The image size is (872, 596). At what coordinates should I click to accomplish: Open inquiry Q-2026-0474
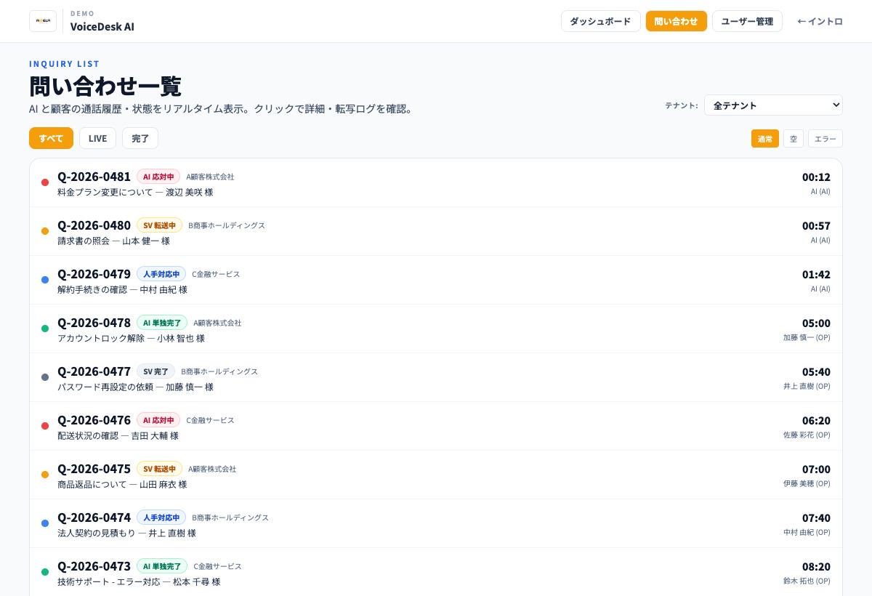(x=436, y=524)
